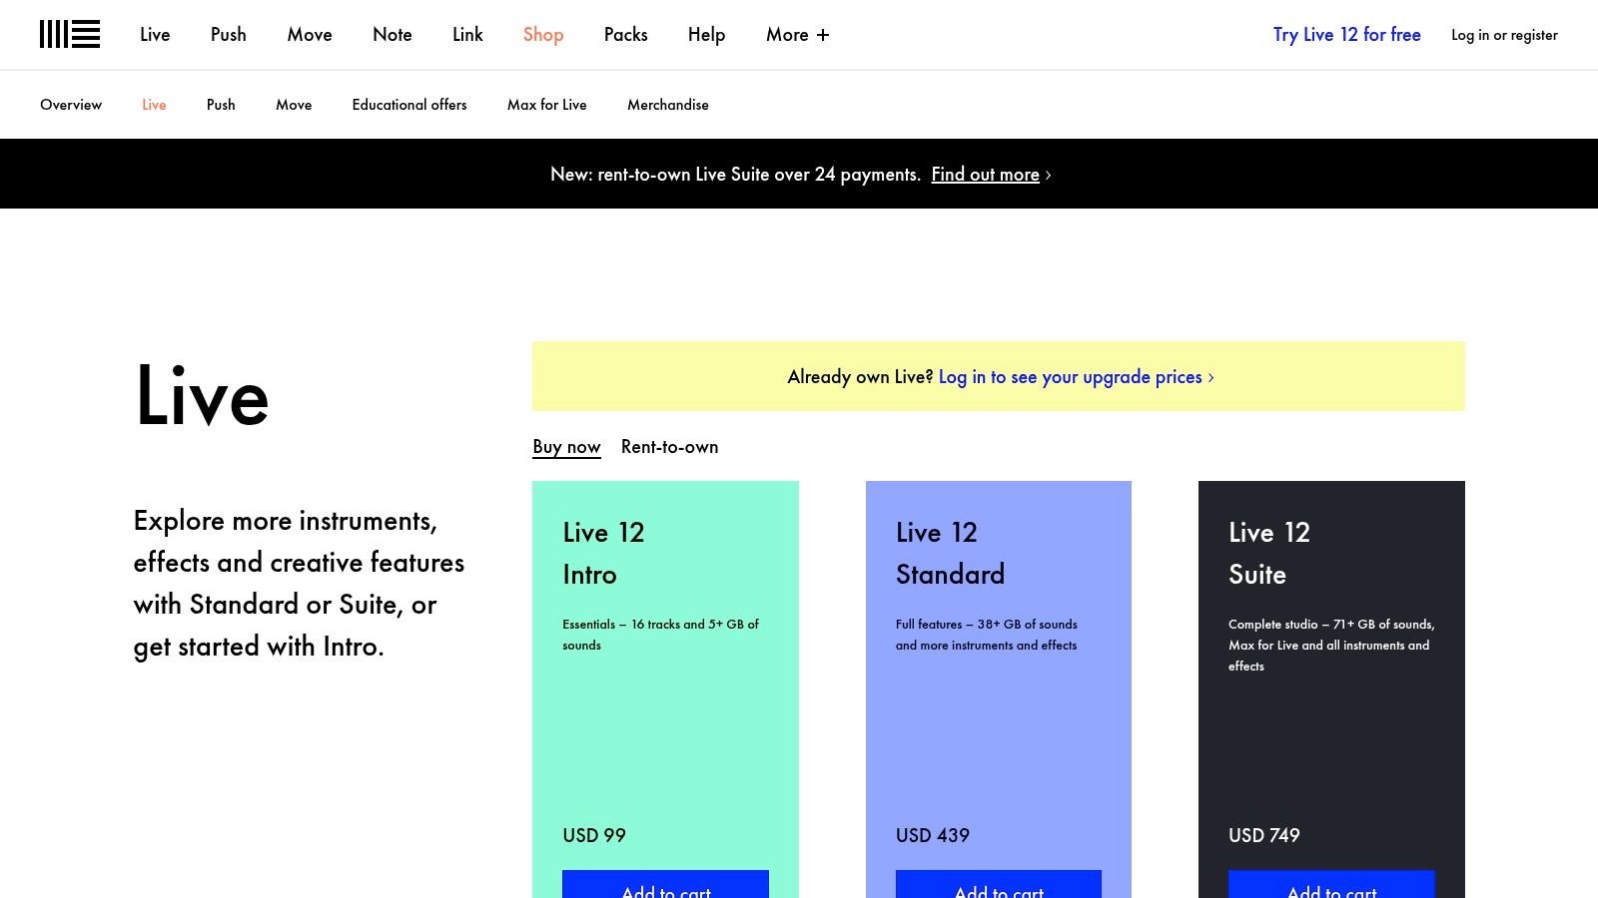Open the Live menu in top navigation
Image resolution: width=1598 pixels, height=898 pixels.
[155, 34]
